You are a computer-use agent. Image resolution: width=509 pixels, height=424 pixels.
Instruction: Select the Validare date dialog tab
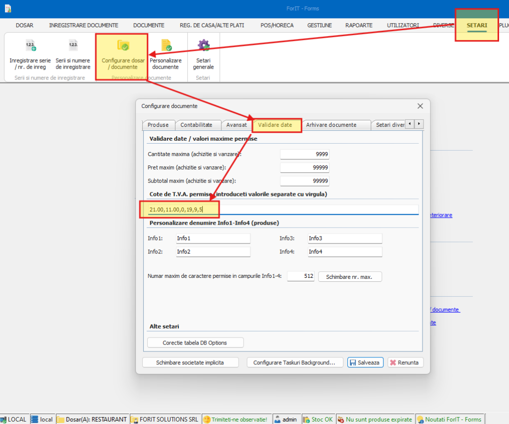275,125
